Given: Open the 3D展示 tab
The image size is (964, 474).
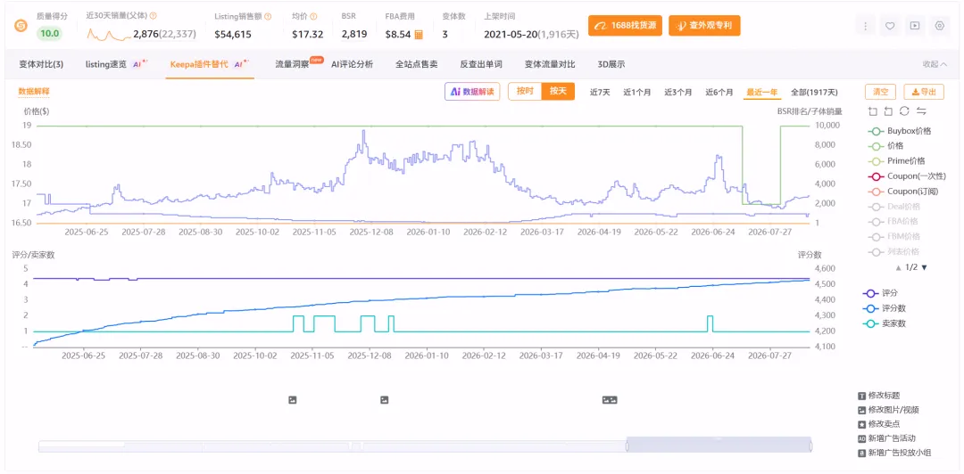Looking at the screenshot, I should click(611, 64).
